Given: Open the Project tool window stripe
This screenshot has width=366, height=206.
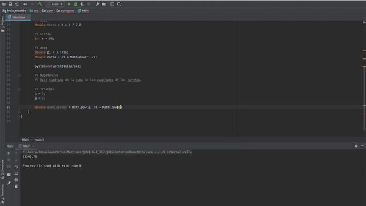Looking at the screenshot, I should tap(2, 24).
